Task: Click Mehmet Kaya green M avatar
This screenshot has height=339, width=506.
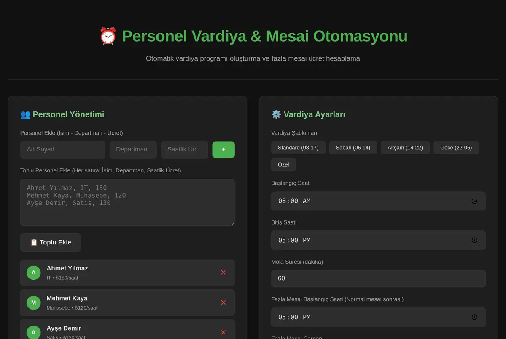Action: 34,302
